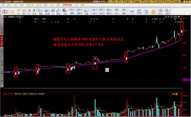Open the 成交量 indicator dropdown

(175, 94)
